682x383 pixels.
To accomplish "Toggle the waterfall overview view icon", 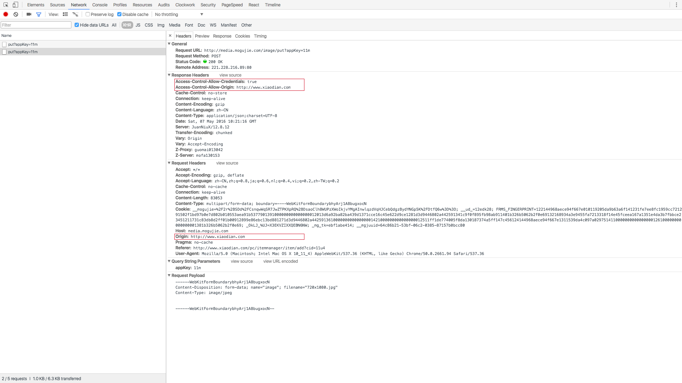I will (75, 15).
